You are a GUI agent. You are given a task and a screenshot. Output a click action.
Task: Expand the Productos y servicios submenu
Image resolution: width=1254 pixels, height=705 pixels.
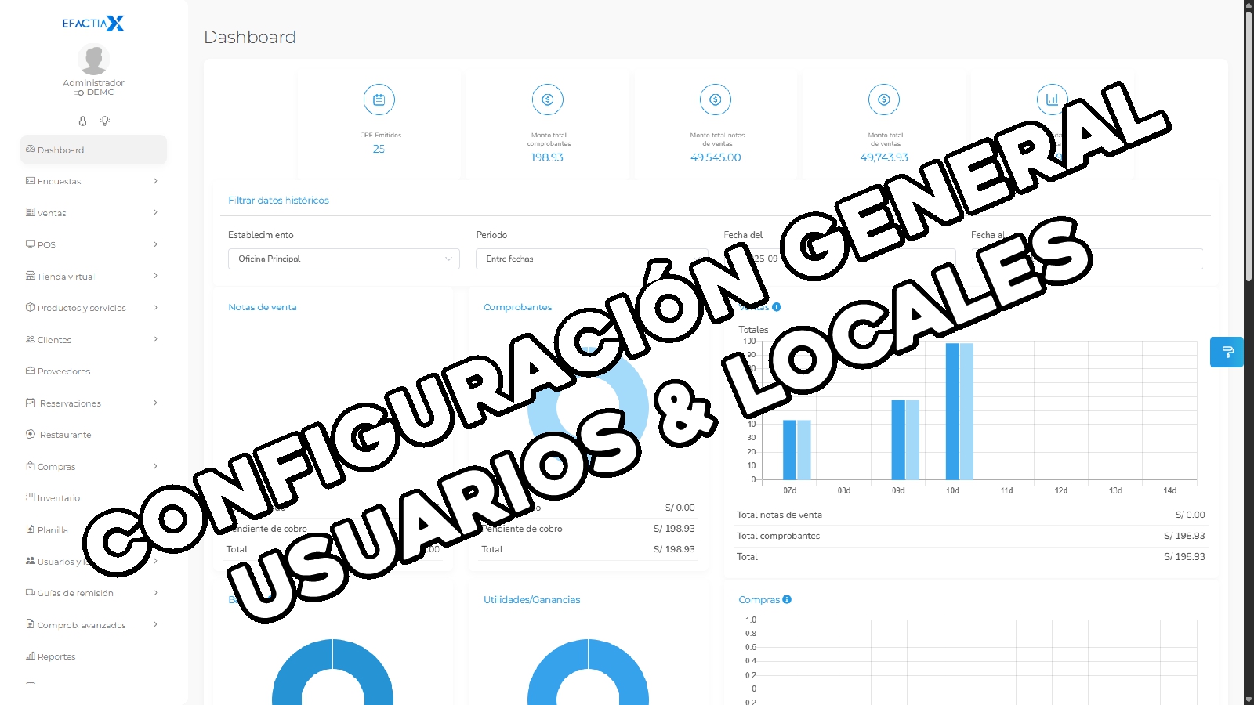click(x=155, y=308)
